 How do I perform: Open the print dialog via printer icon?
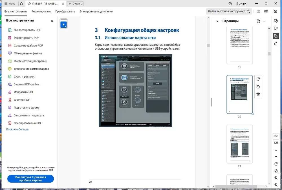[266, 11]
